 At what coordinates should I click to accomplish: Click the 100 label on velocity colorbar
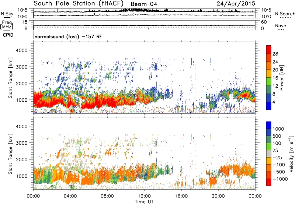(x=277, y=143)
